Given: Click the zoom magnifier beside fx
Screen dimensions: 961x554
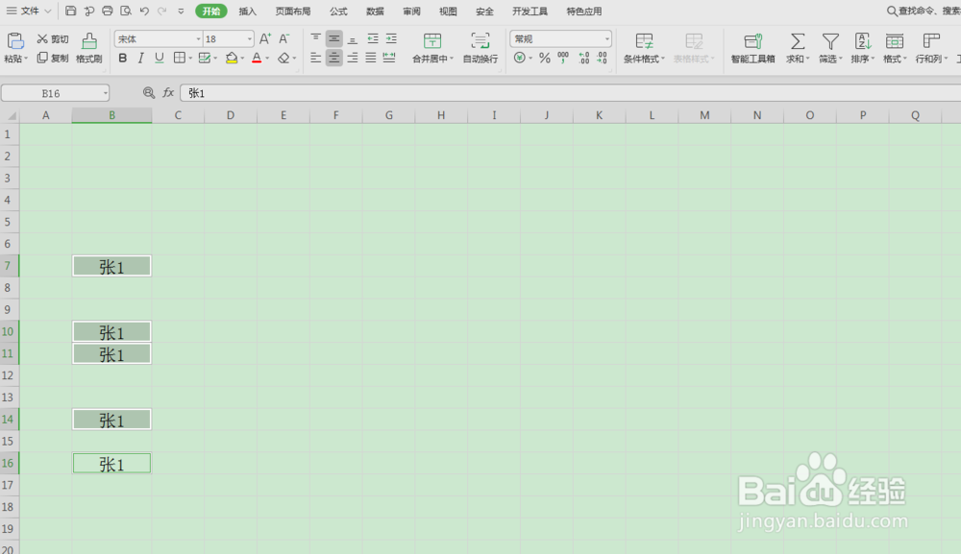Looking at the screenshot, I should [x=148, y=93].
